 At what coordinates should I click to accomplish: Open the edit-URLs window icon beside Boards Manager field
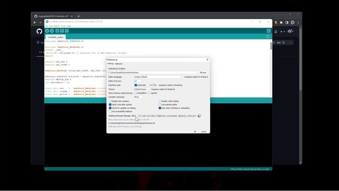click(199, 116)
